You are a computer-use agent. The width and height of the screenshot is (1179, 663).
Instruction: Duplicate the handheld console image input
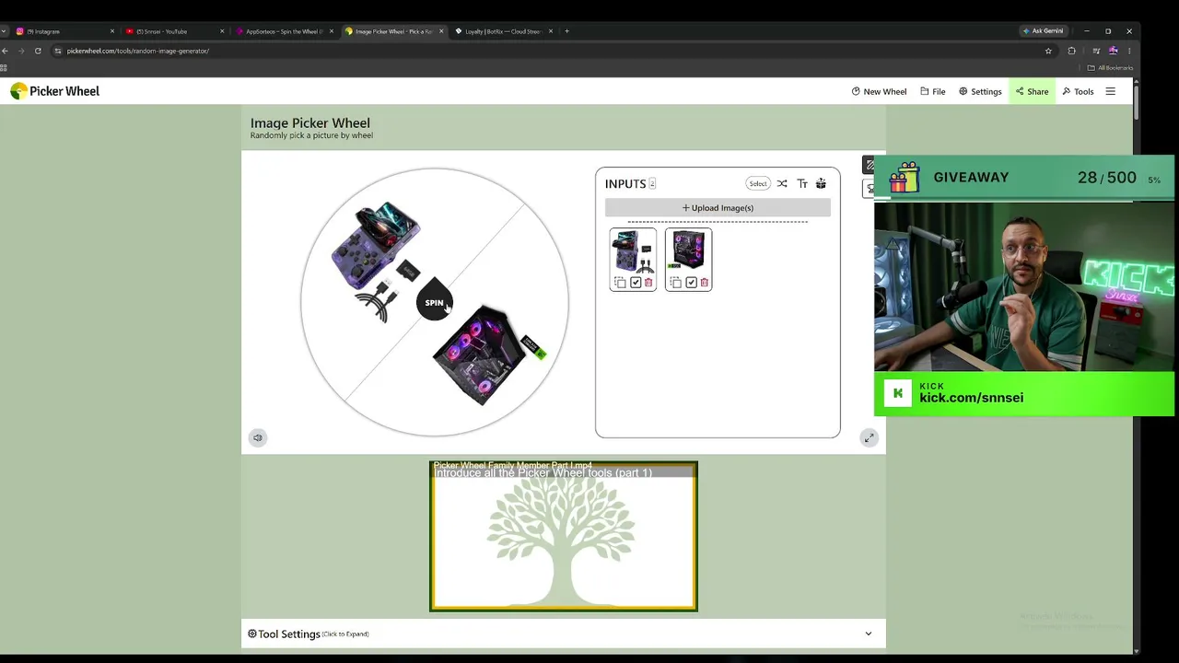pos(620,283)
